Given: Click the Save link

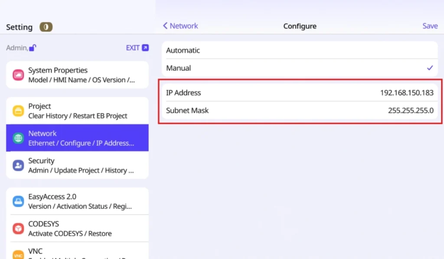Looking at the screenshot, I should coord(430,26).
